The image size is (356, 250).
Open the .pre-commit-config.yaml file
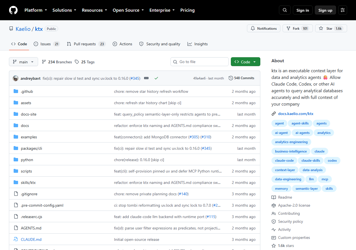pyautogui.click(x=42, y=205)
